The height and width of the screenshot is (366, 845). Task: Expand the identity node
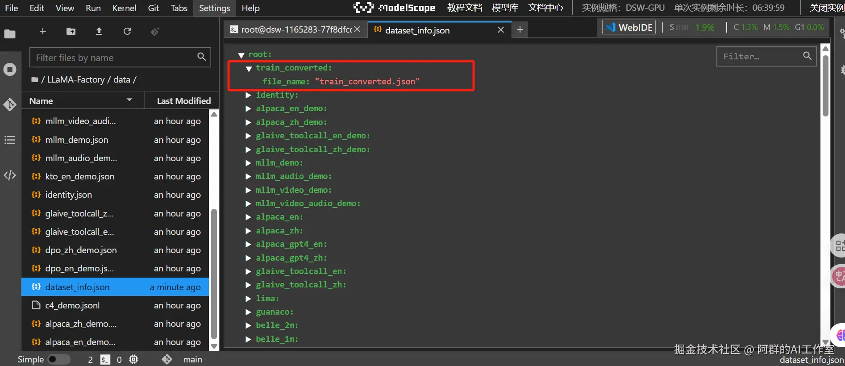point(249,95)
